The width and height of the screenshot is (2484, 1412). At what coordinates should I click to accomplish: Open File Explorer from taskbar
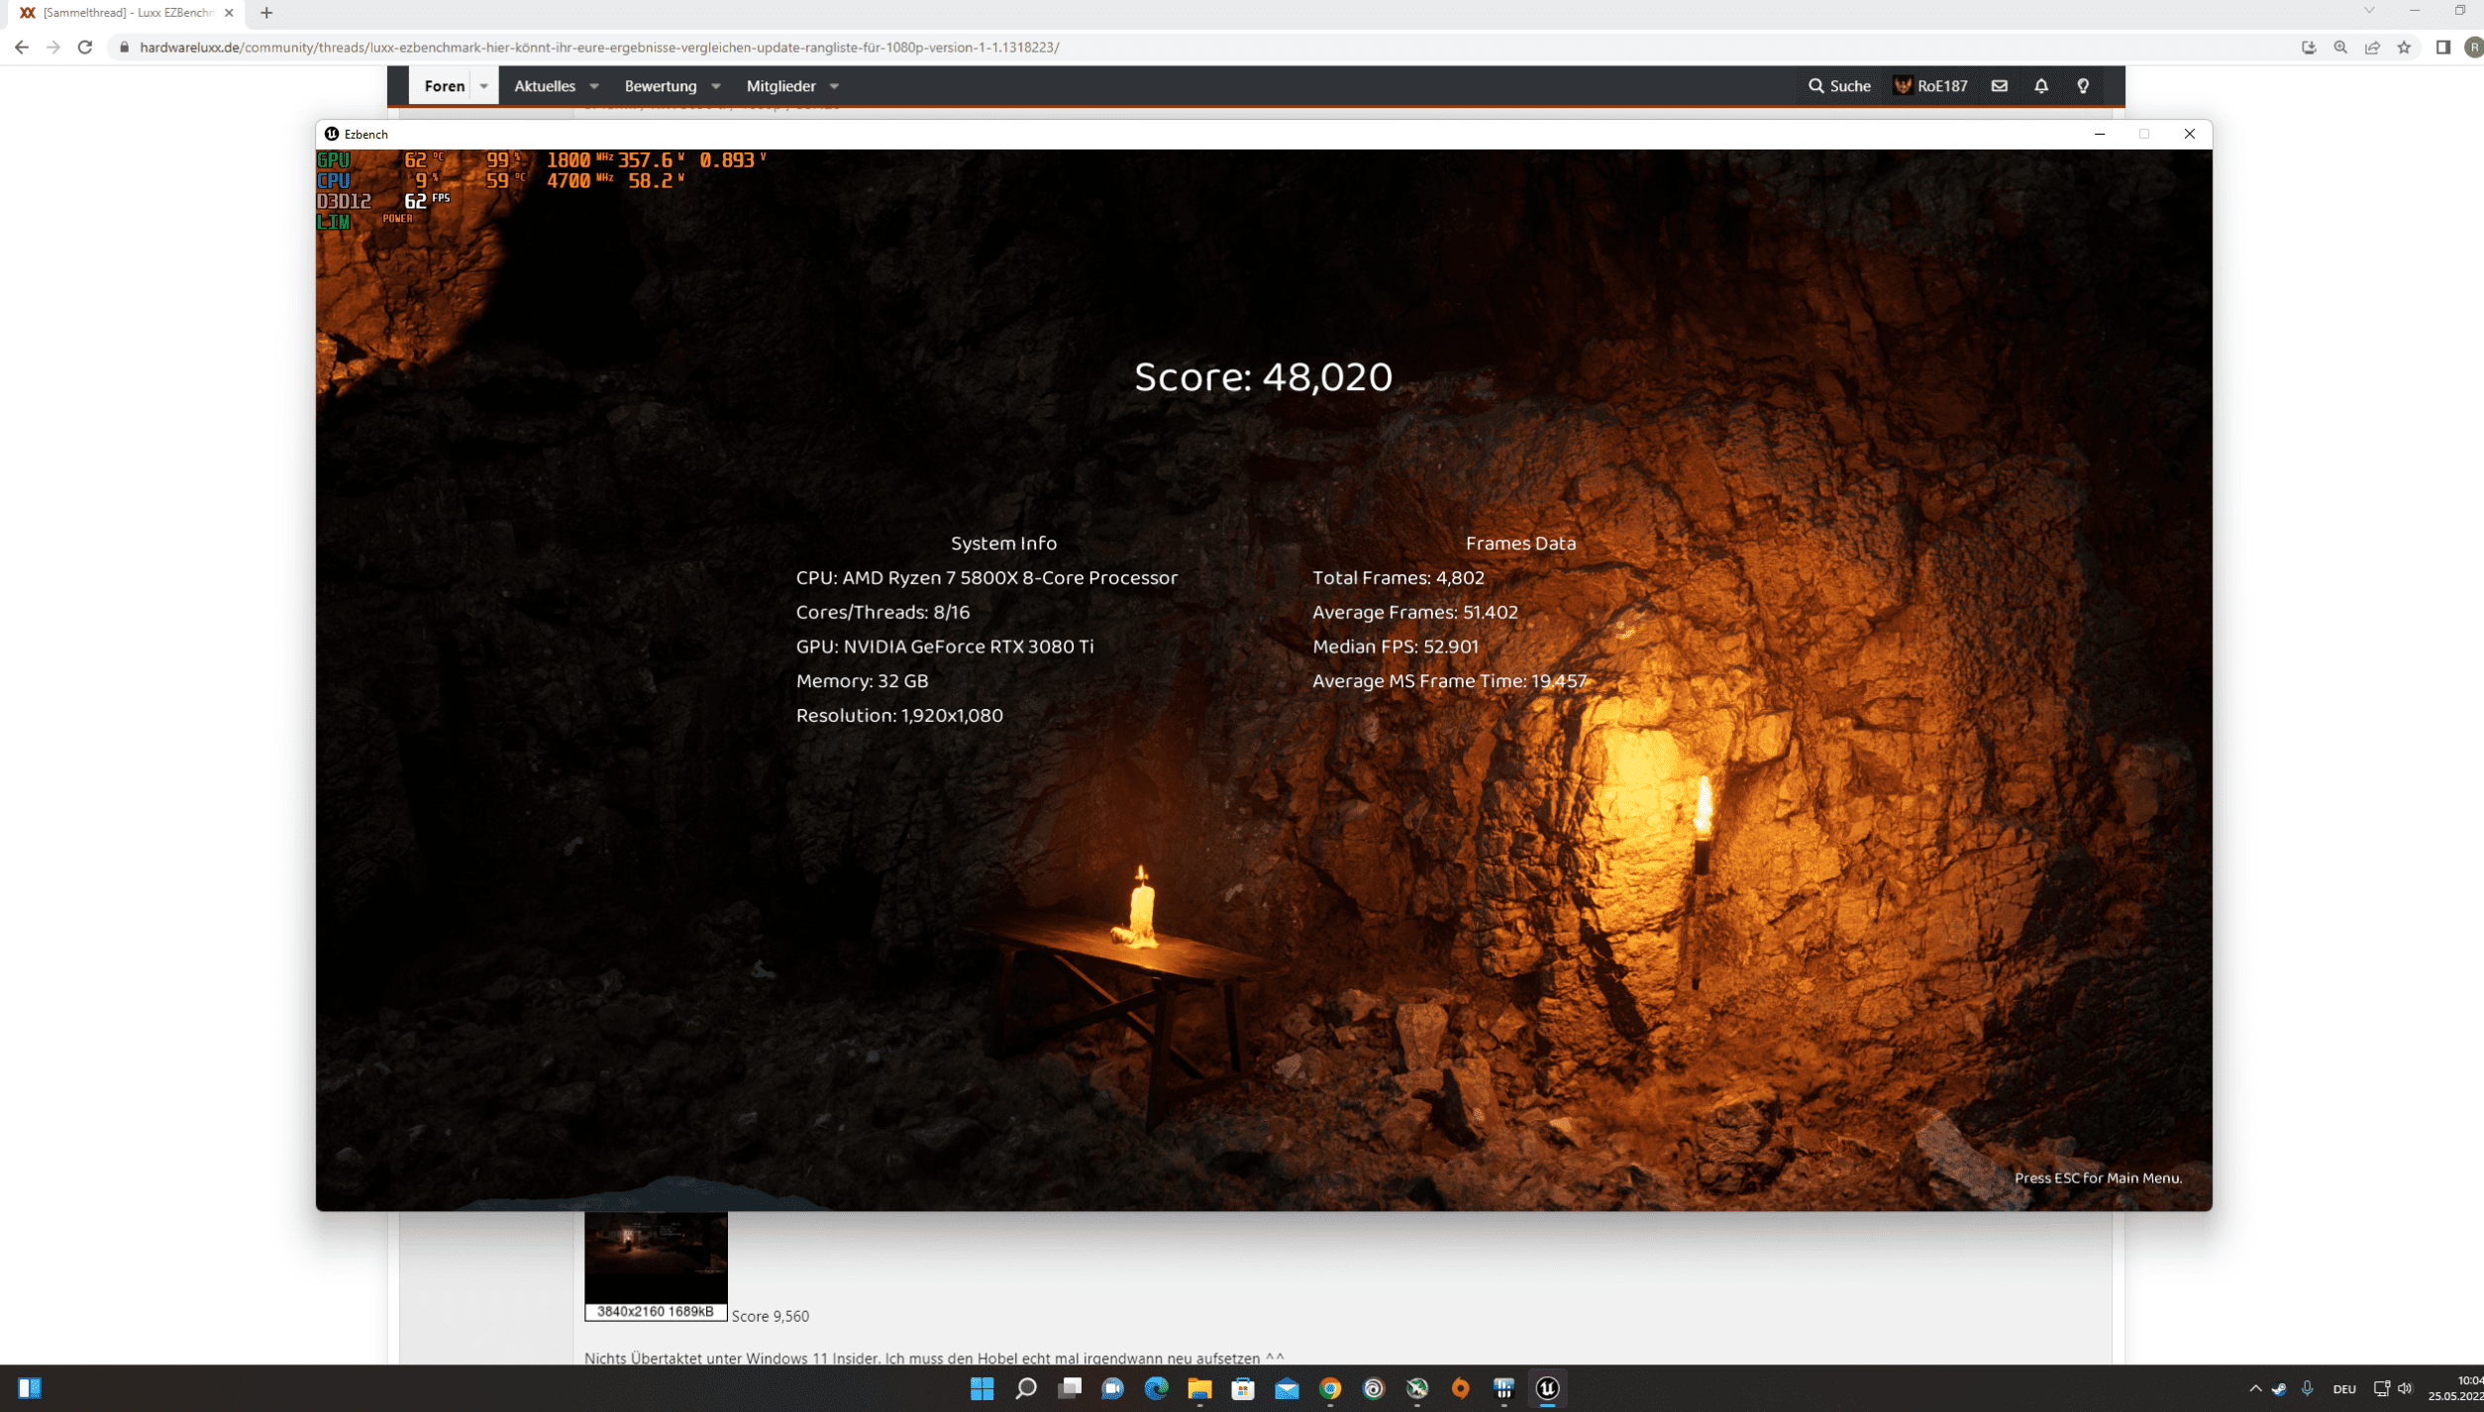click(1199, 1389)
